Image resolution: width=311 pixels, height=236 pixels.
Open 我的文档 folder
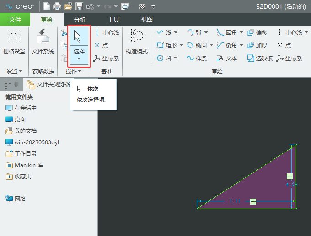(21, 131)
